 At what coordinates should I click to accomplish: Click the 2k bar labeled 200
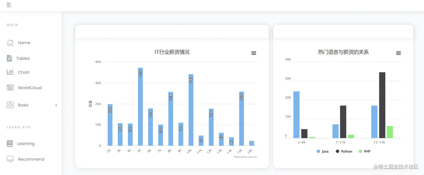point(110,125)
